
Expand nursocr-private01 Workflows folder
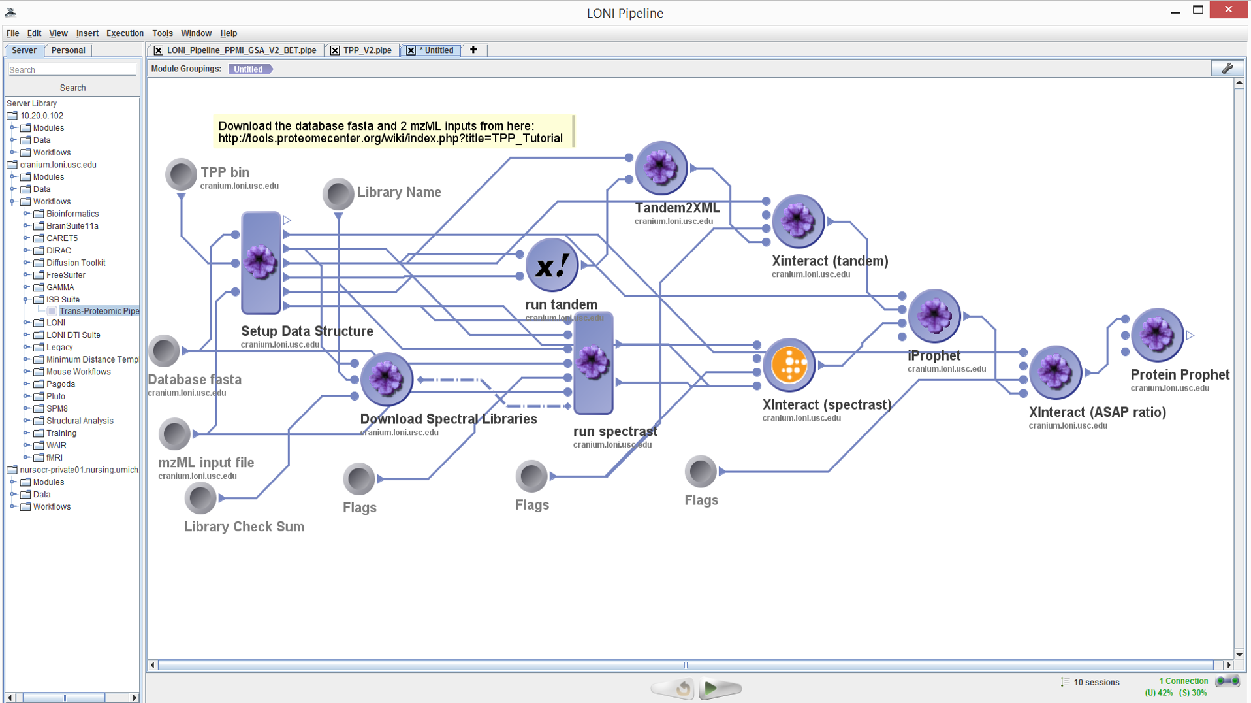[x=13, y=506]
